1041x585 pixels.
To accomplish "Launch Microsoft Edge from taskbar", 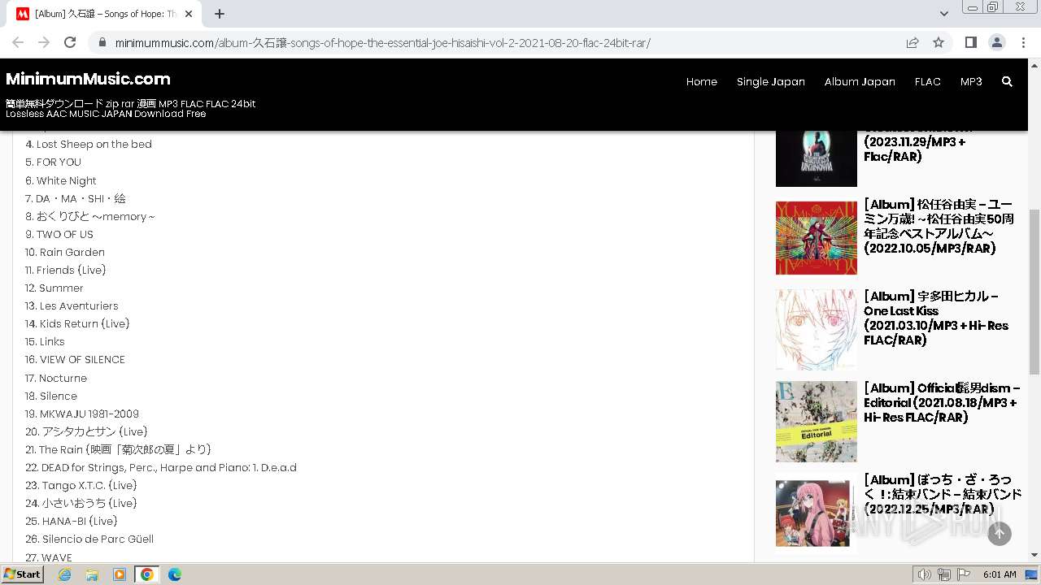I will click(x=174, y=574).
